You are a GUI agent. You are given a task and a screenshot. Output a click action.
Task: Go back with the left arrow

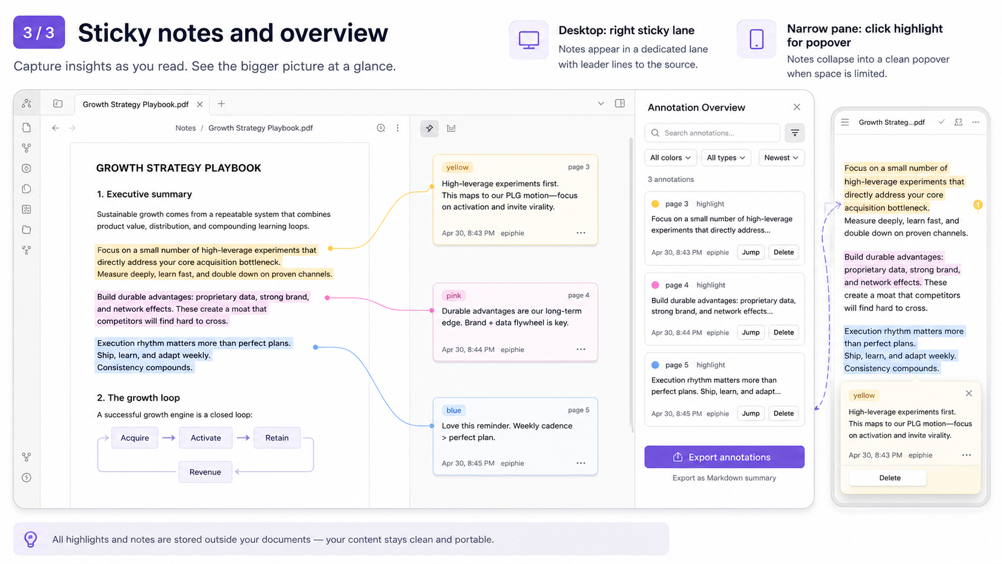[55, 128]
